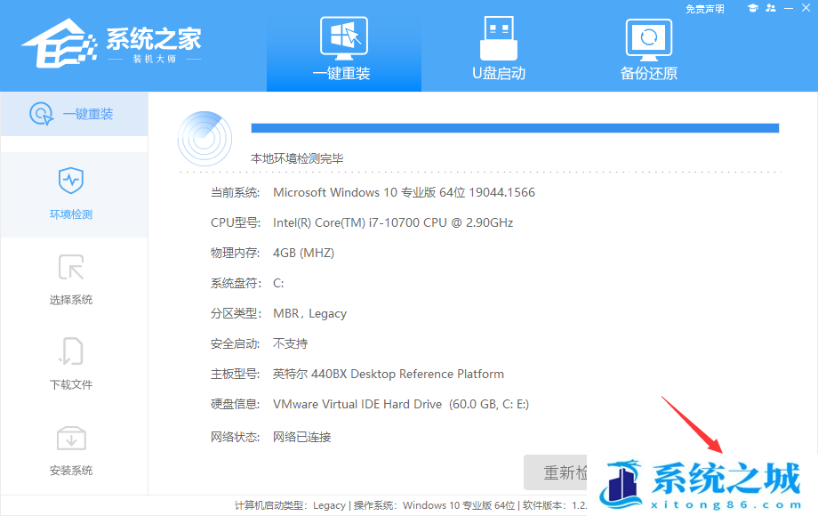Screen dimensions: 818x516
Task: Click the 重新检测 button
Action: tap(556, 472)
